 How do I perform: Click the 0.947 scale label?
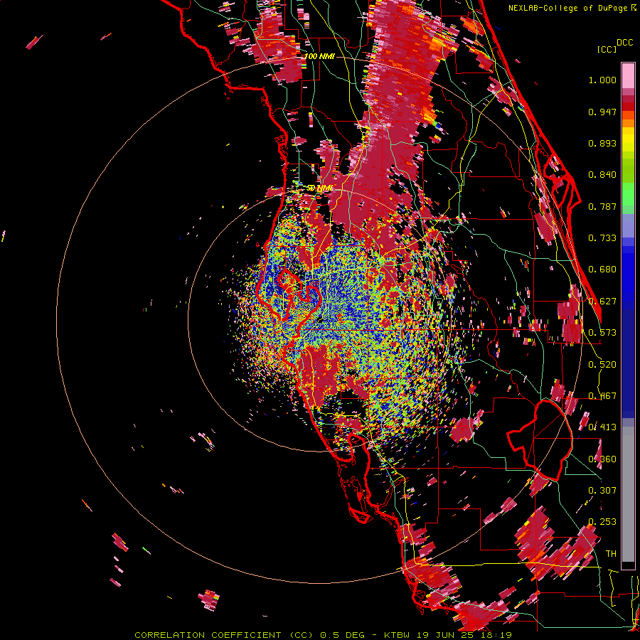[602, 112]
